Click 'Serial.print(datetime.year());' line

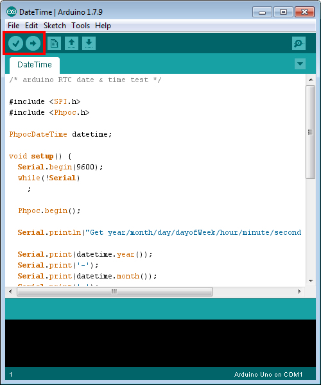coord(85,254)
